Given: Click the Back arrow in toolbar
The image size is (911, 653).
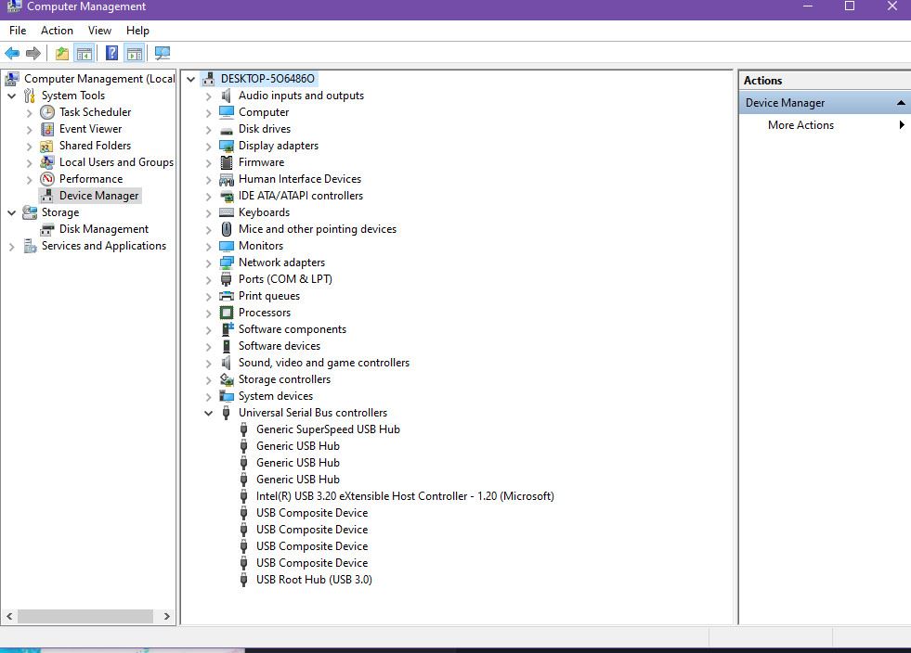Looking at the screenshot, I should [x=12, y=54].
